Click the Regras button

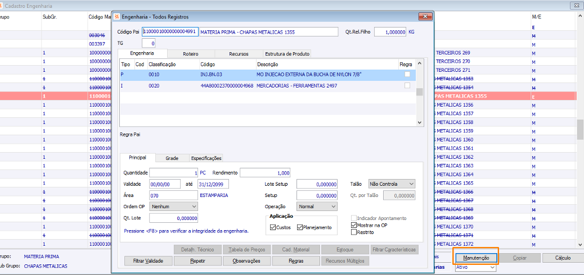point(296,261)
